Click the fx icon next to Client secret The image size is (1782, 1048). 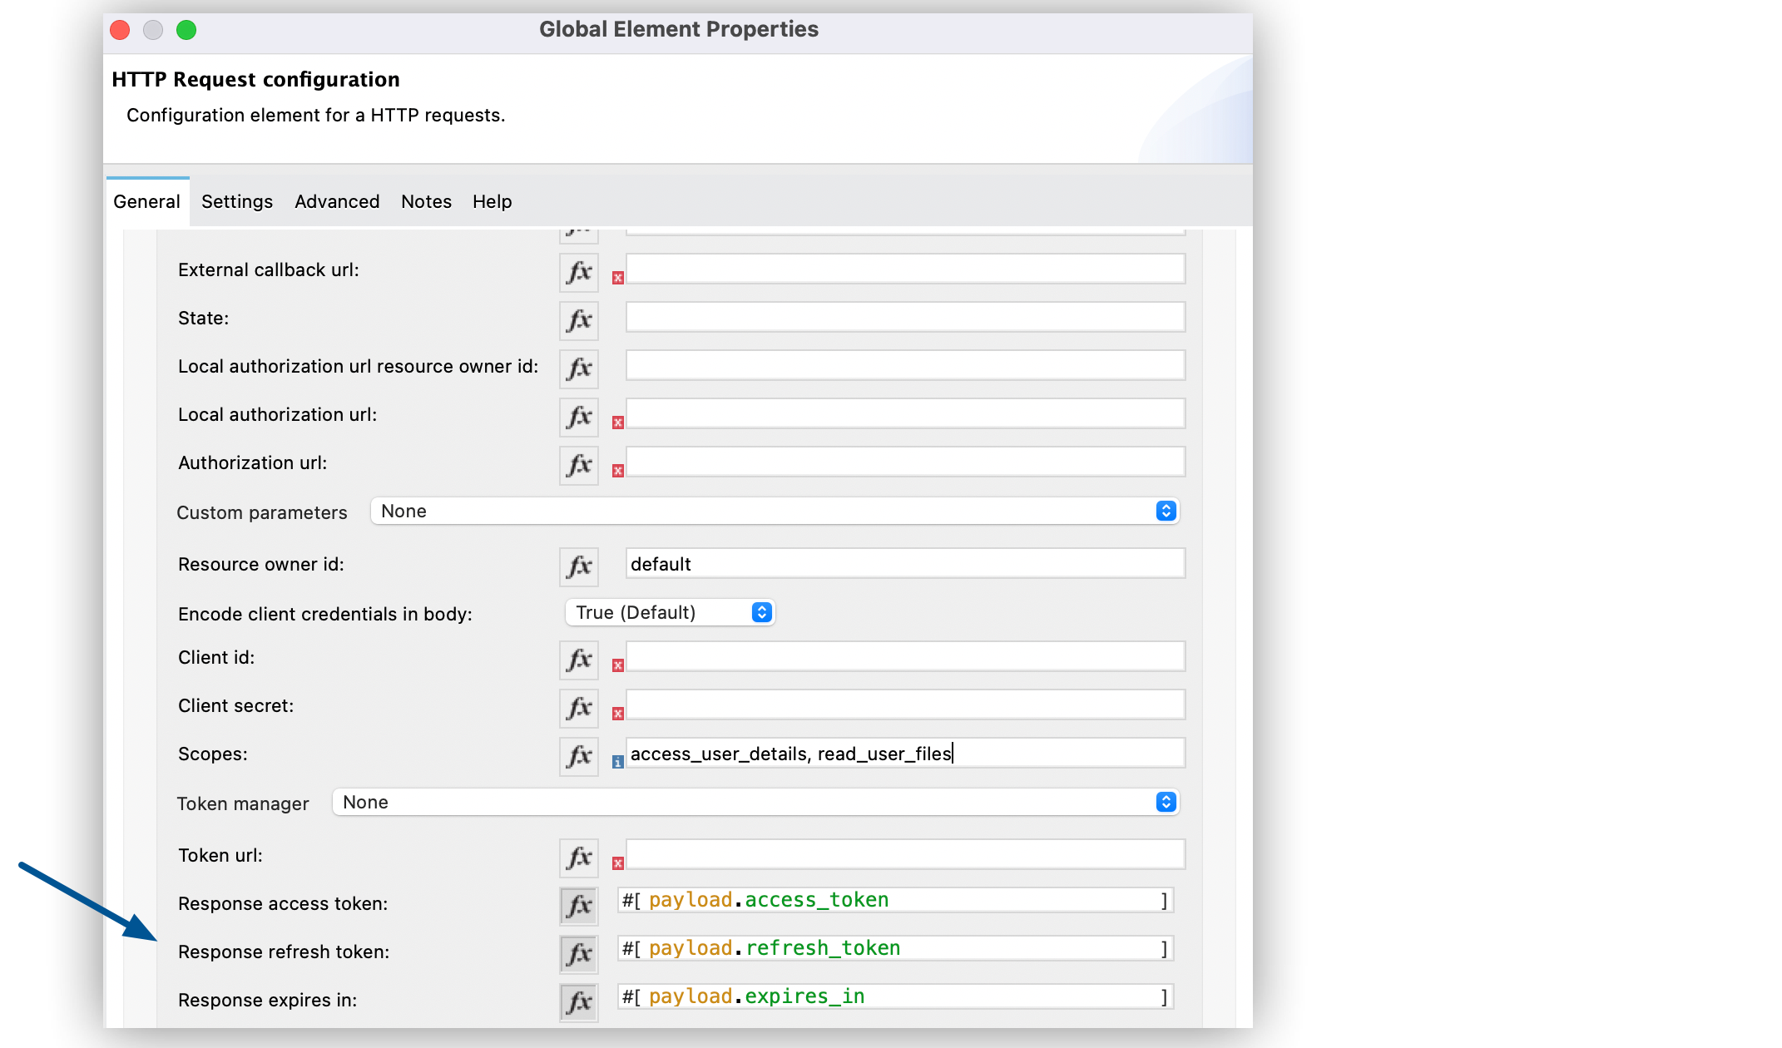[577, 705]
